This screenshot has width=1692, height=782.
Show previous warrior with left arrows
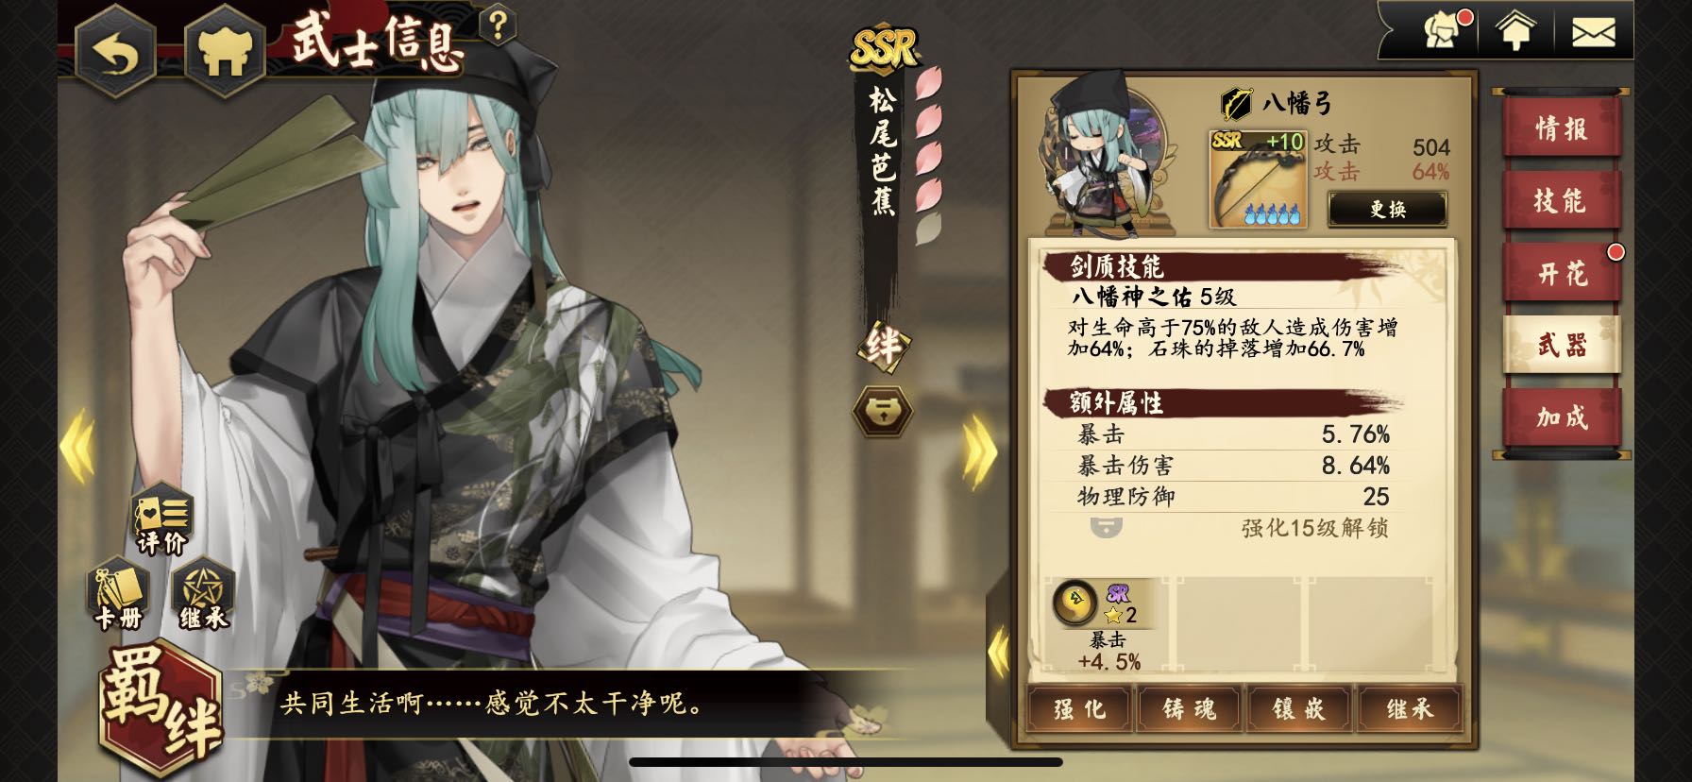[x=77, y=447]
